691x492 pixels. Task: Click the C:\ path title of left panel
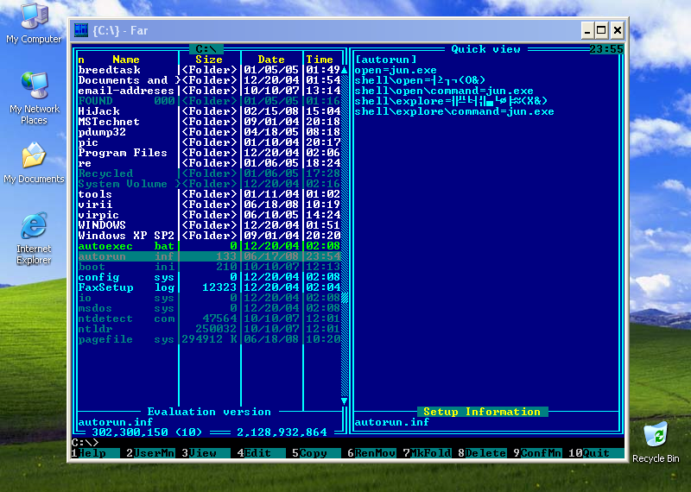coord(206,49)
